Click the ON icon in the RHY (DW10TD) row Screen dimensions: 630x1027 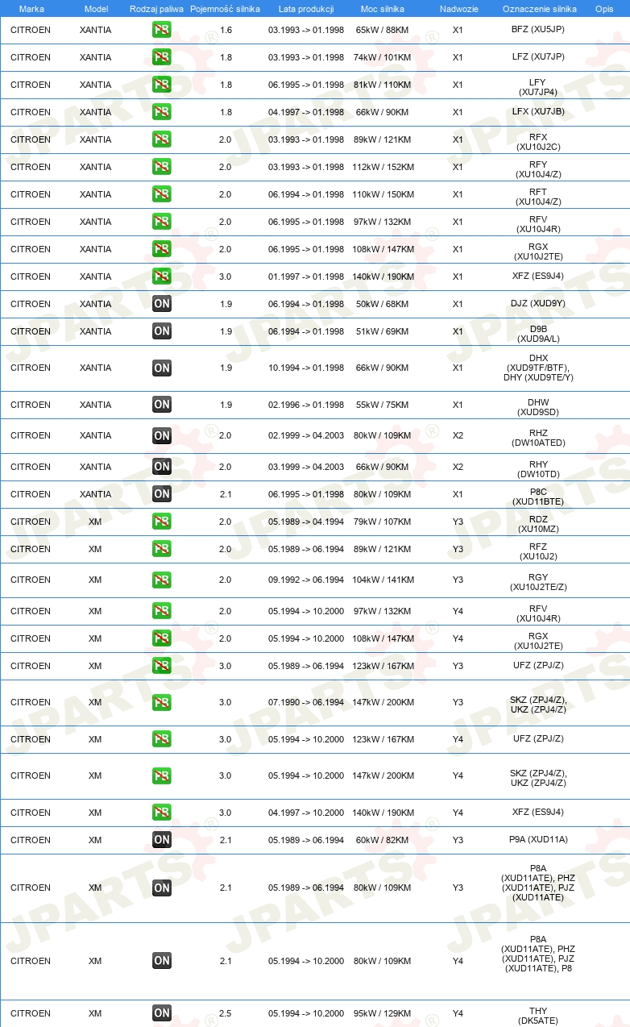pos(162,467)
